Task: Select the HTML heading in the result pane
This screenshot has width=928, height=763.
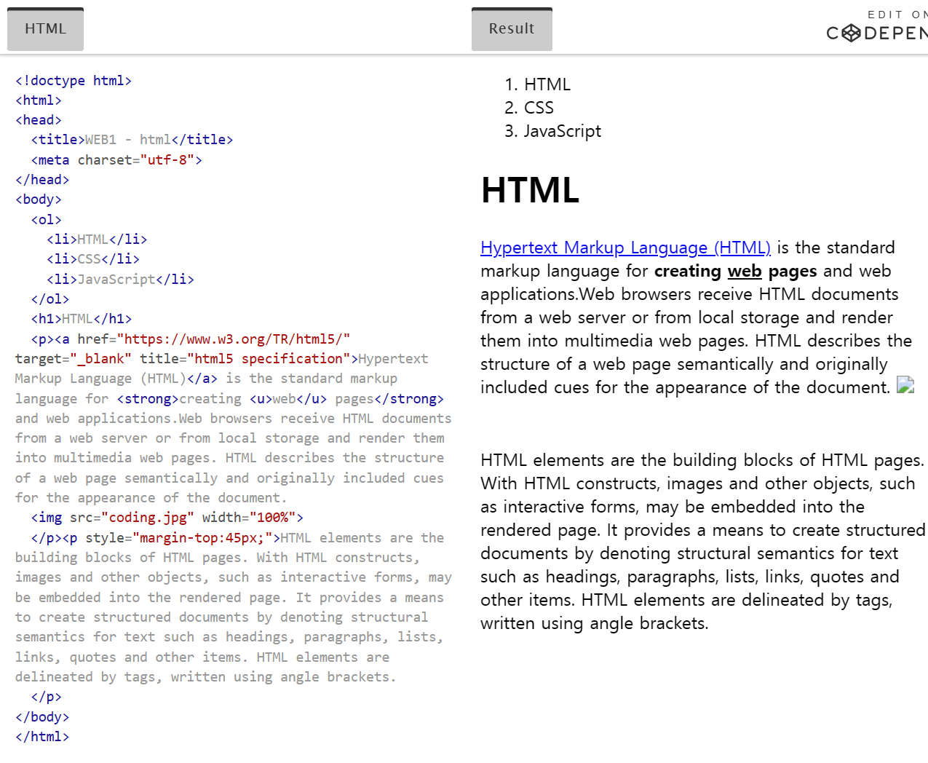Action: pos(530,191)
